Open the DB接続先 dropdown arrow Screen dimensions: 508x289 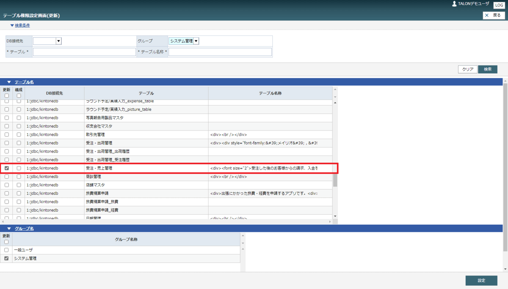(59, 41)
